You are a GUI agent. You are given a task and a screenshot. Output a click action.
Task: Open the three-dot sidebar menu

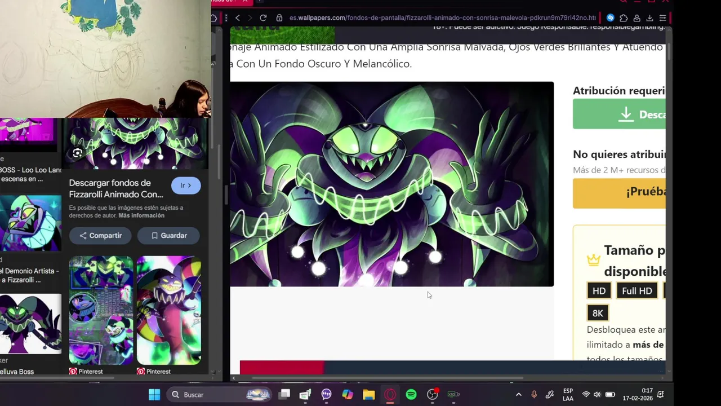point(226,18)
